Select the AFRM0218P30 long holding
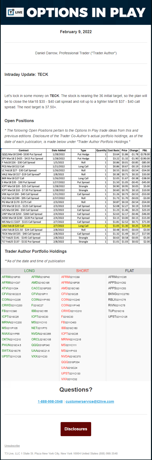 tap(11, 277)
